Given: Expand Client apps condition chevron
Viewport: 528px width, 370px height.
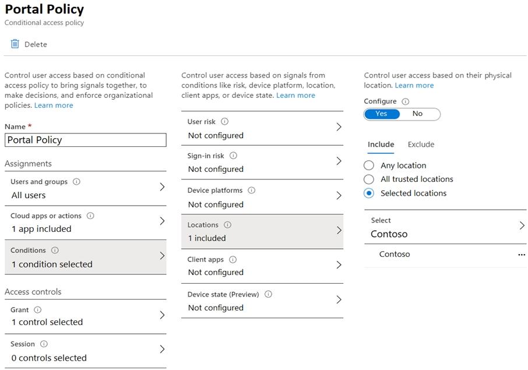Looking at the screenshot, I should pyautogui.click(x=339, y=265).
